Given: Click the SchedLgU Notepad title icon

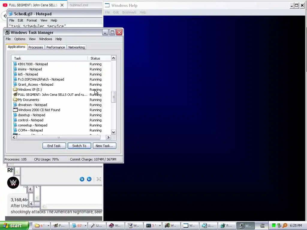Looking at the screenshot, I should coord(10,14).
